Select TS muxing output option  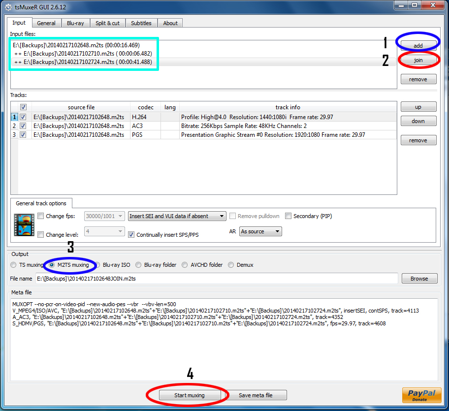(x=13, y=265)
